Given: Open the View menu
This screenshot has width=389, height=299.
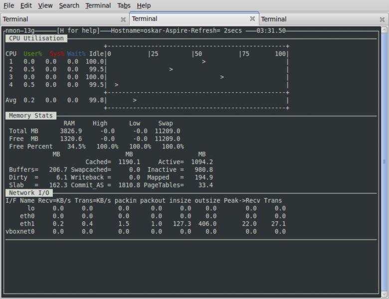Looking at the screenshot, I should pos(45,5).
